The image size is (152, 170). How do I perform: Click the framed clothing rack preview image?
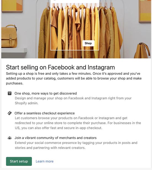pos(75,25)
